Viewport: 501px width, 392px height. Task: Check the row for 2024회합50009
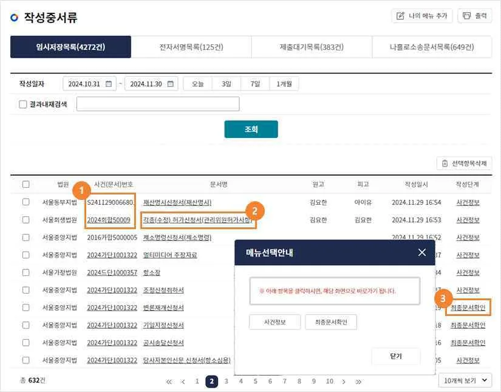26,219
